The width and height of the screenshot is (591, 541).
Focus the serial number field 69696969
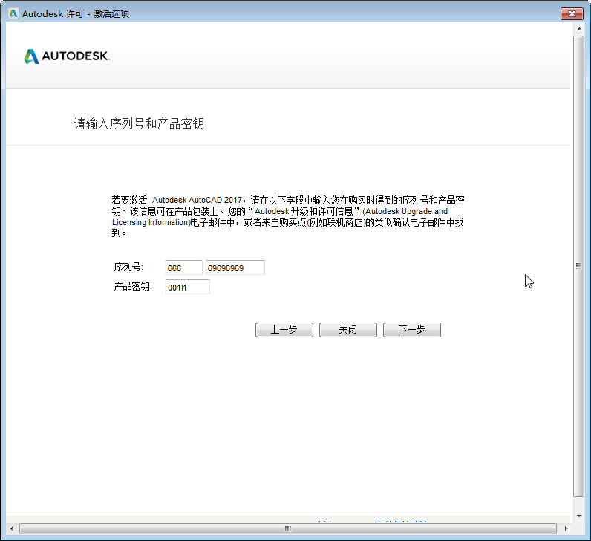click(x=235, y=268)
